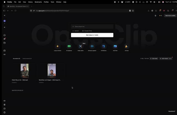
Task: Click the Workflow vs AI Agent title text
Action: tap(50, 80)
